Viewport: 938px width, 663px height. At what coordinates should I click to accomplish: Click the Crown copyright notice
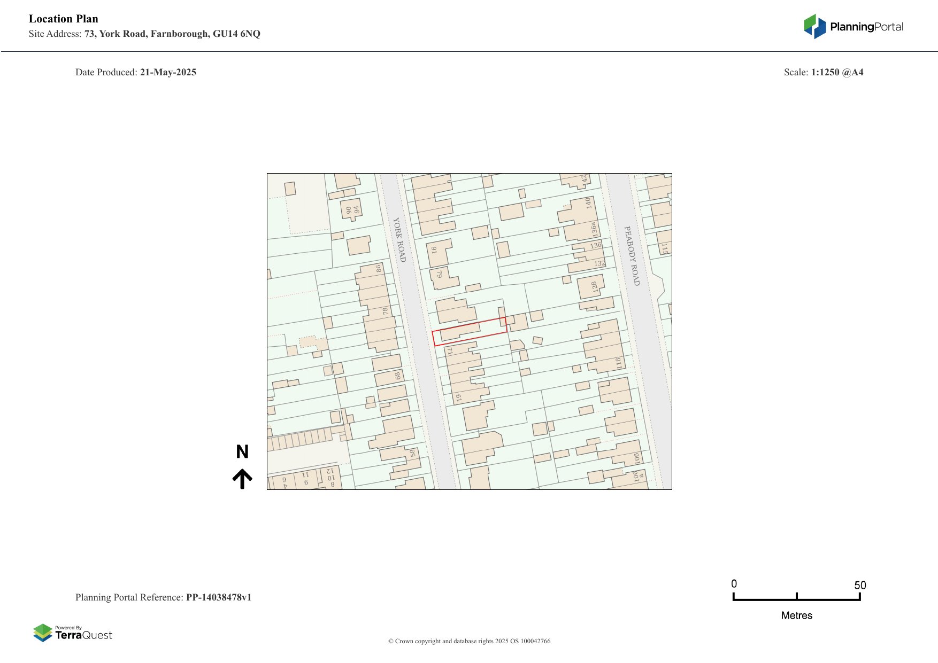(x=469, y=641)
